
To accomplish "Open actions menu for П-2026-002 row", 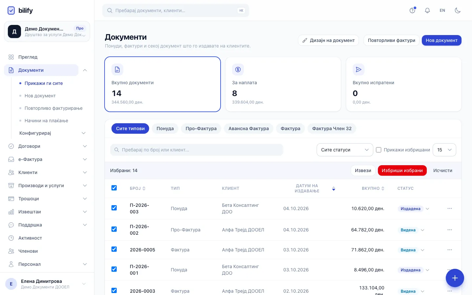I will click(x=450, y=230).
